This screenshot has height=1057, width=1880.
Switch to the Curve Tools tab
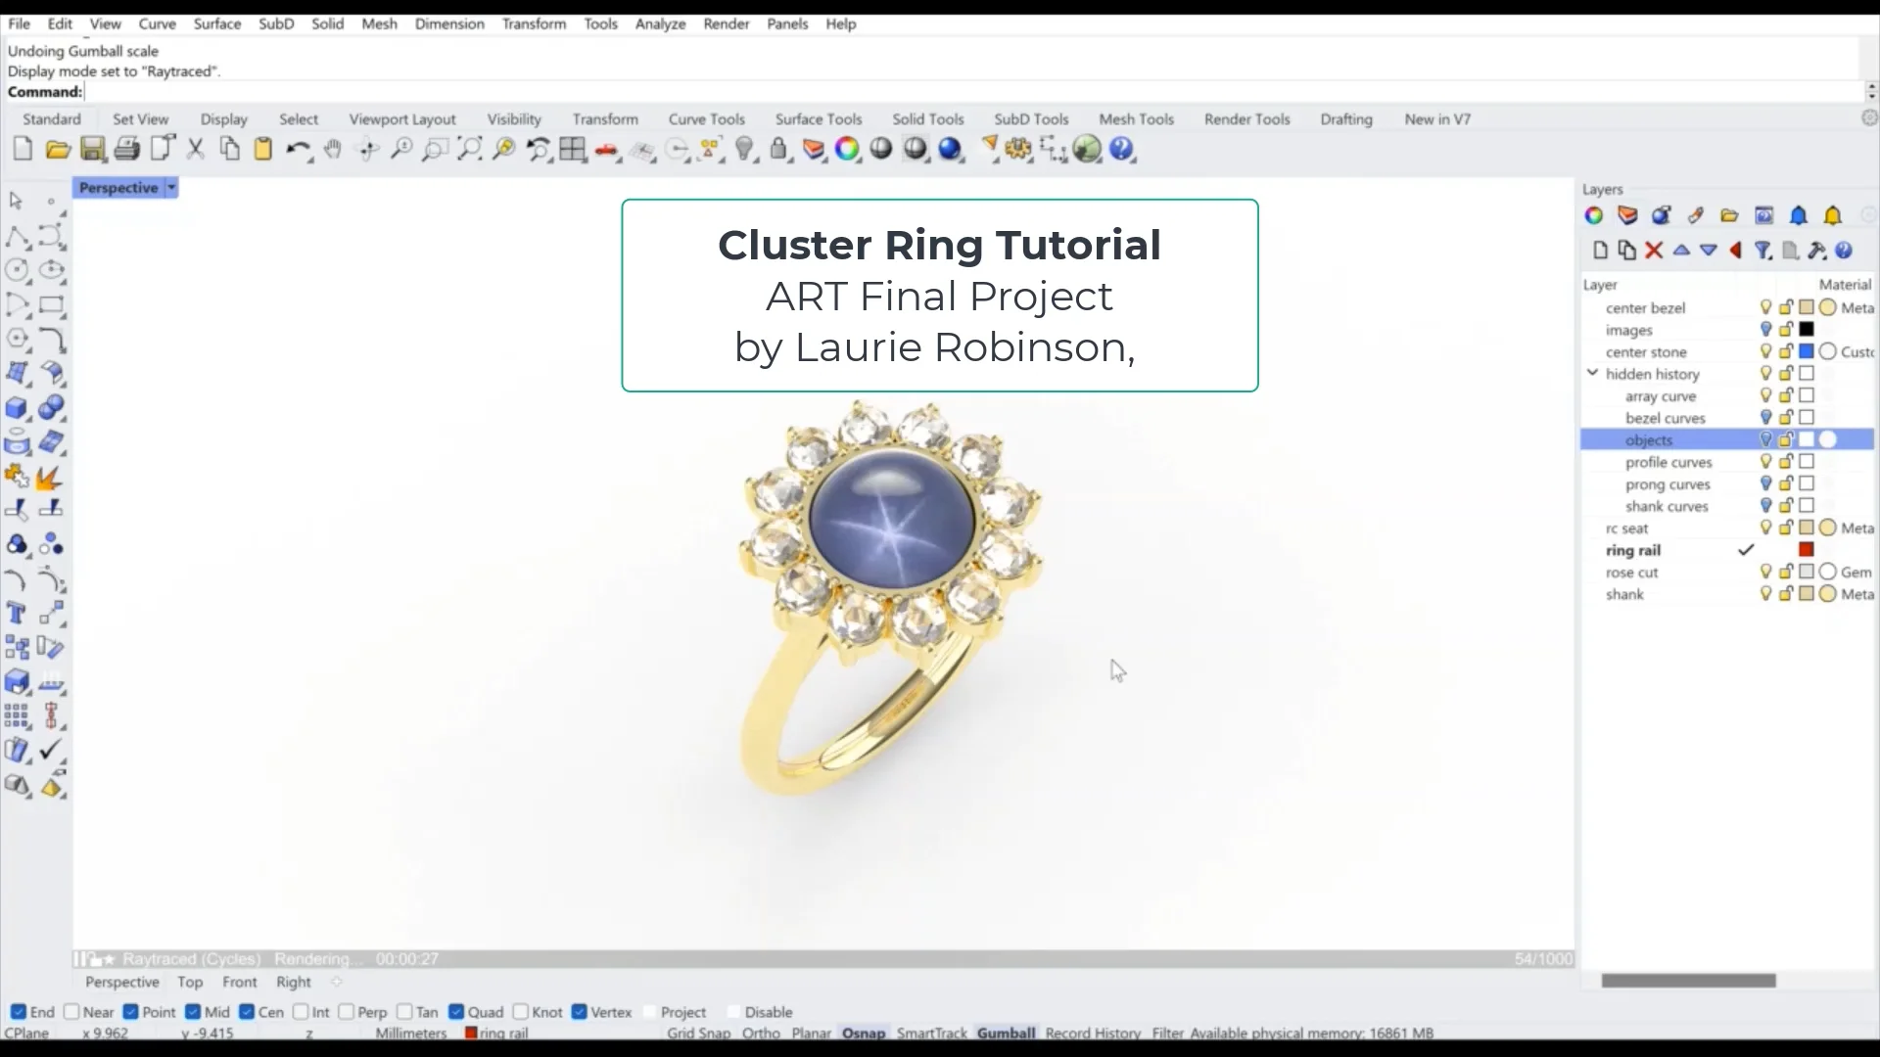706,118
